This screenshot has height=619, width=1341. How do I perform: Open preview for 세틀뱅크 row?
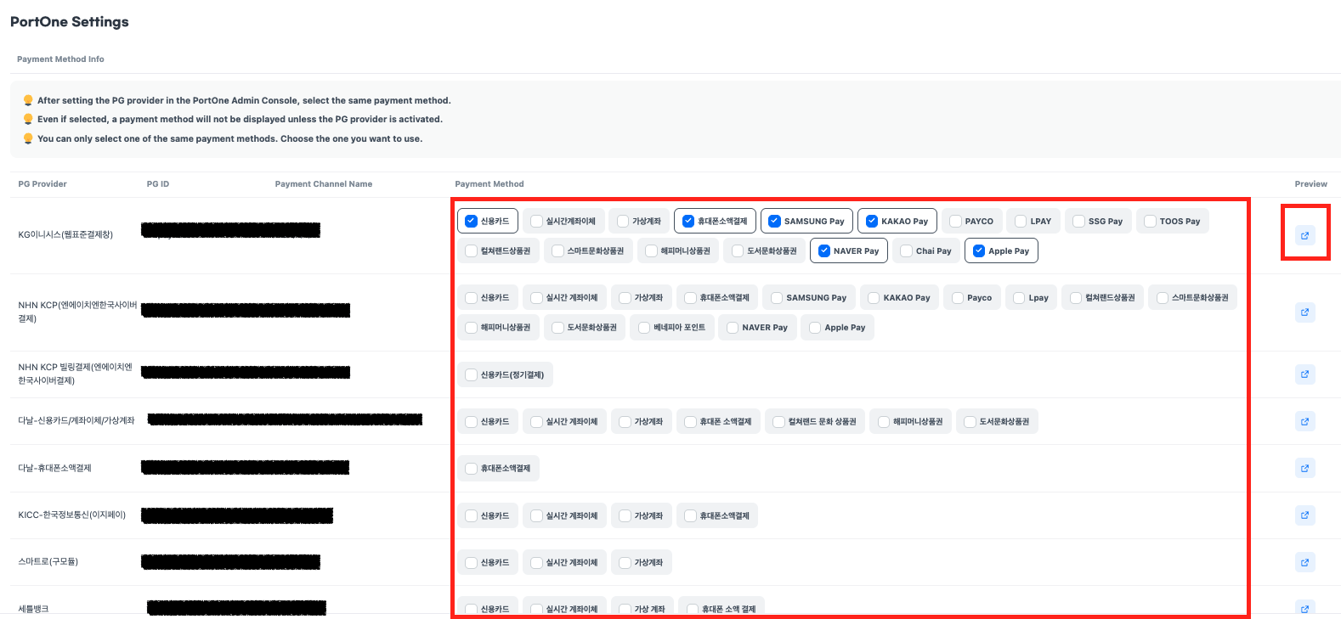point(1304,608)
